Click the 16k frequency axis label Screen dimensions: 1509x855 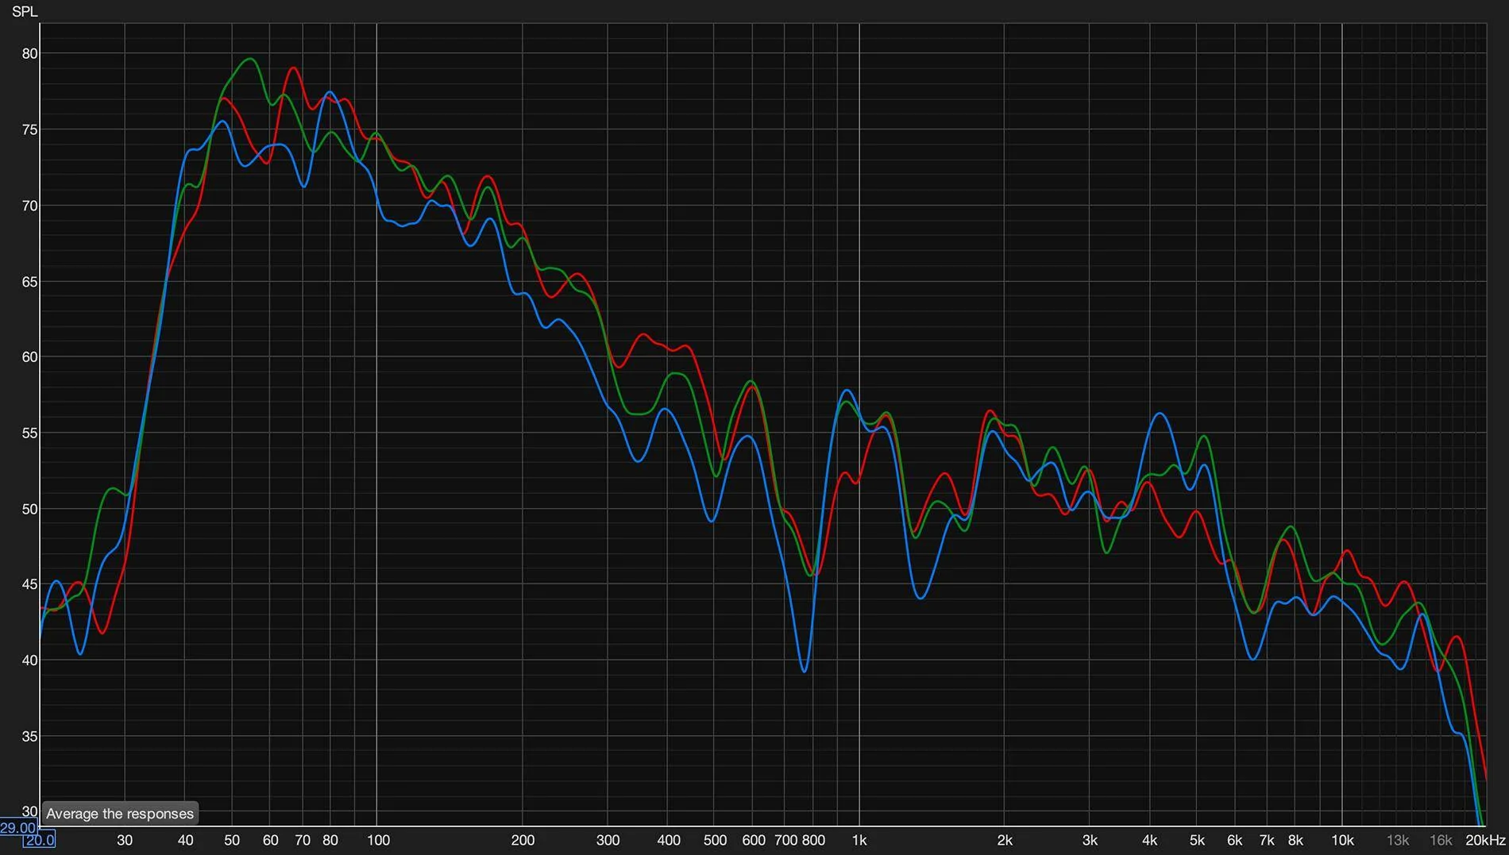(x=1441, y=840)
